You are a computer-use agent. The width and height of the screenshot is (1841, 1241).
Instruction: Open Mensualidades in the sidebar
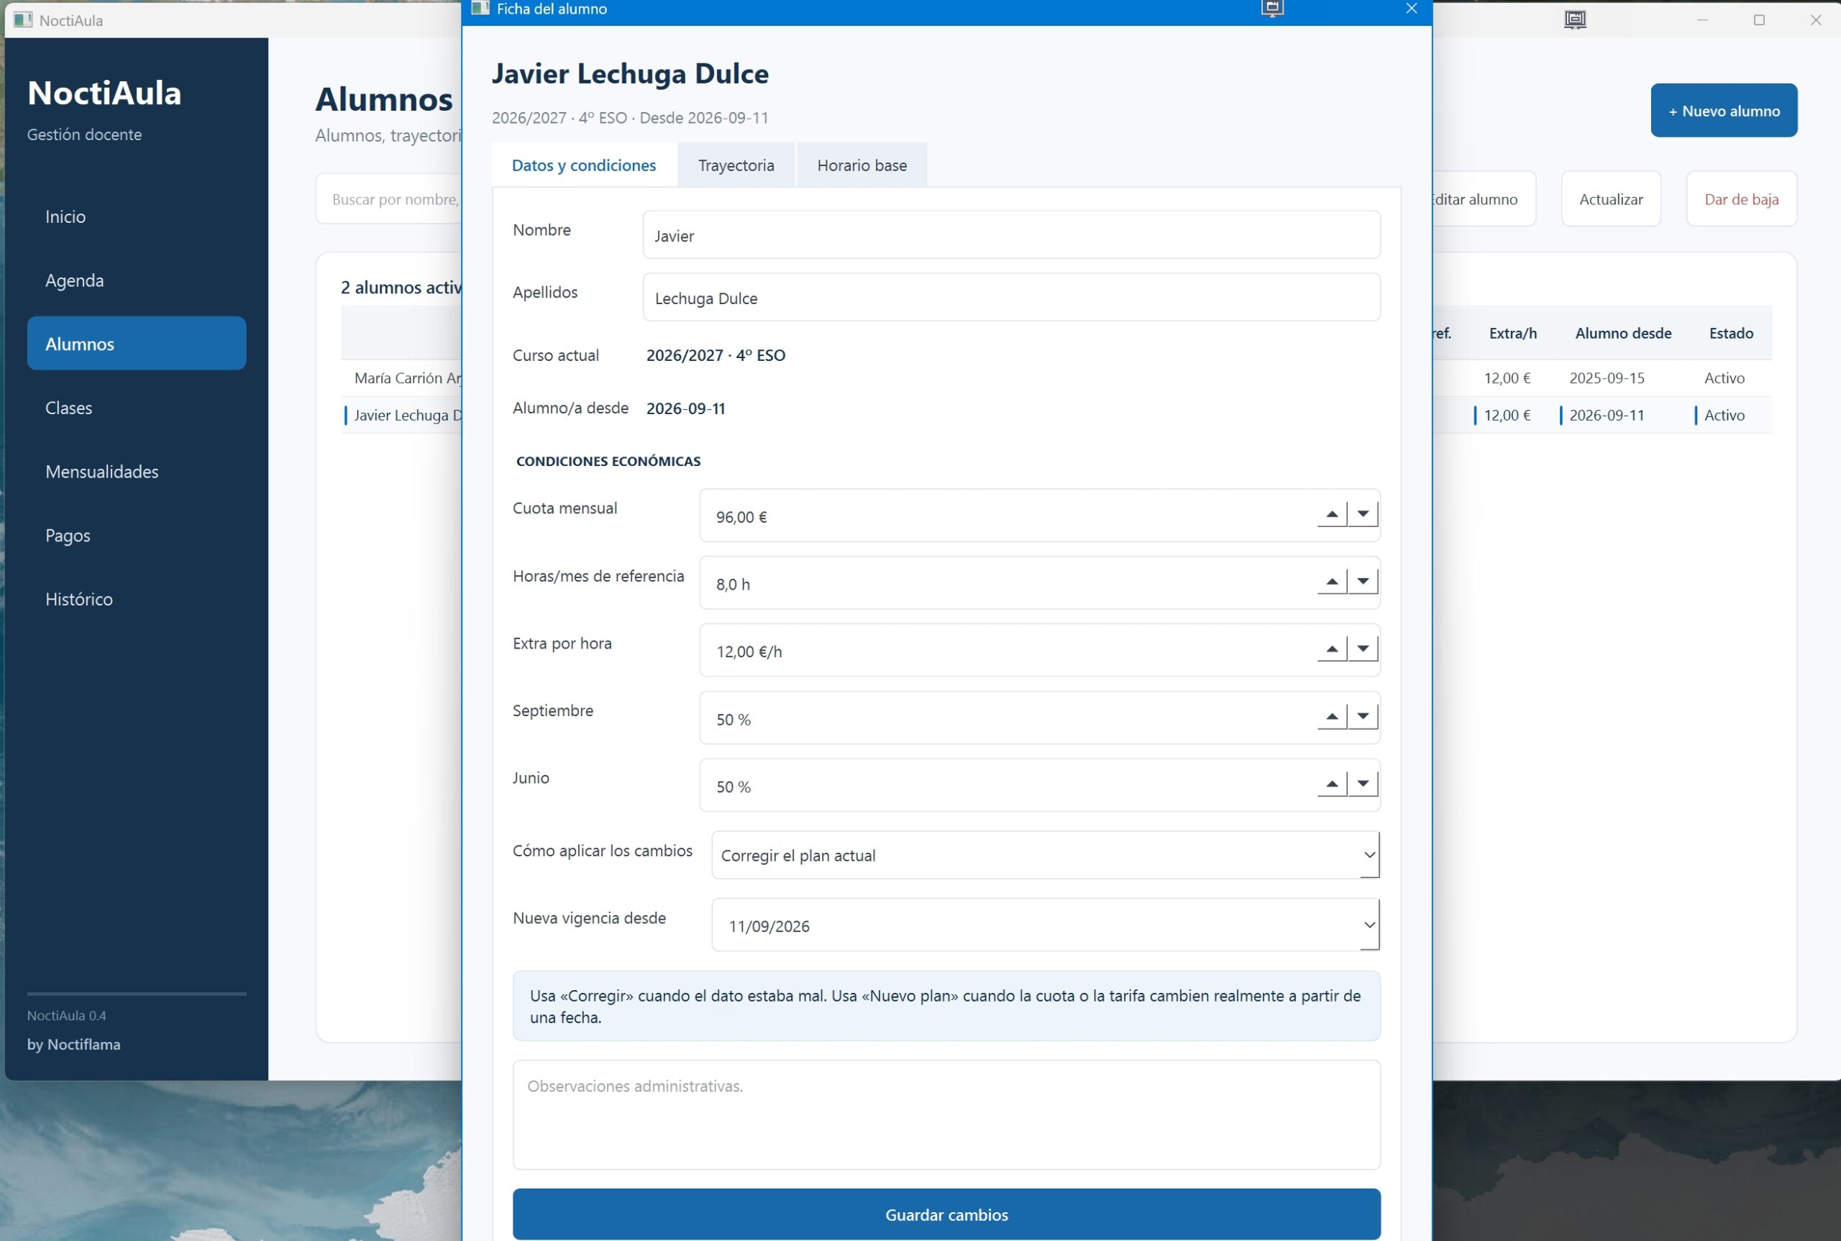coord(136,472)
